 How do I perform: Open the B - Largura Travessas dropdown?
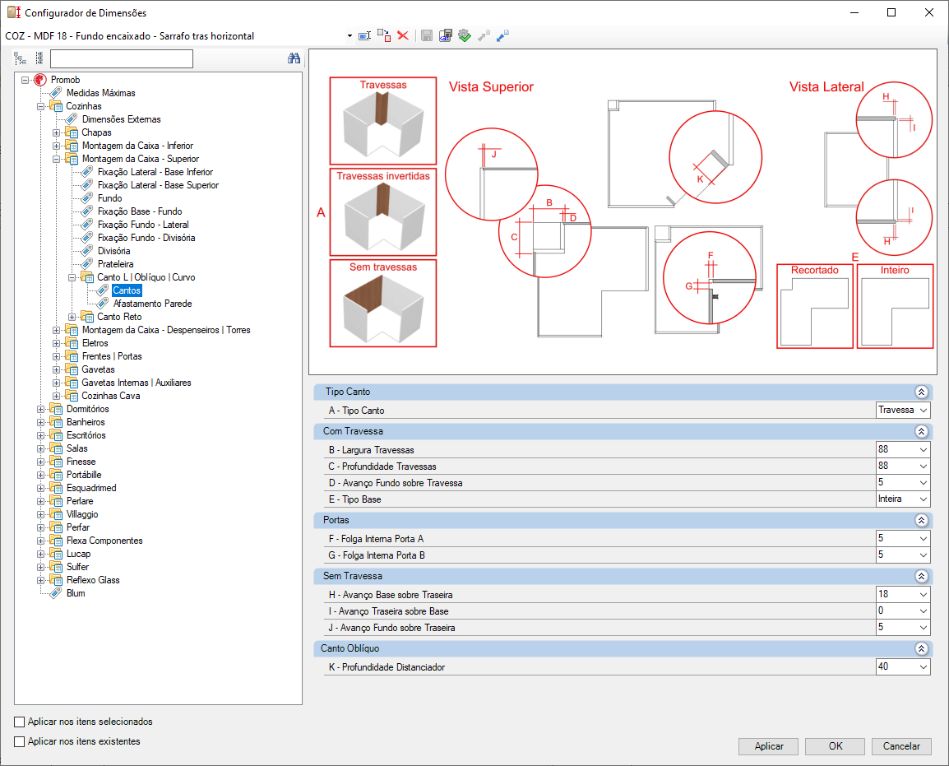(923, 450)
